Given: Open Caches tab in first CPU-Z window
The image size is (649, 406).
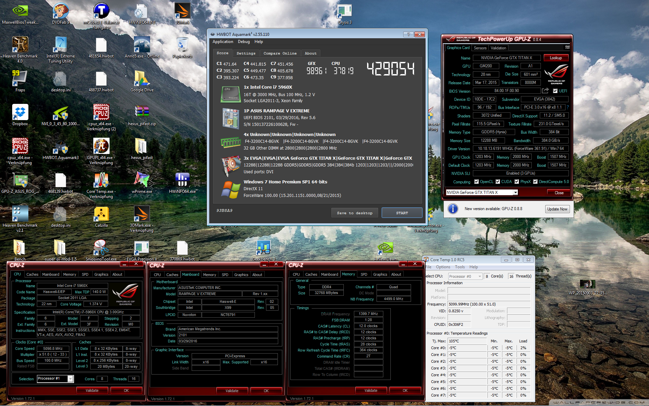Looking at the screenshot, I should pos(32,274).
